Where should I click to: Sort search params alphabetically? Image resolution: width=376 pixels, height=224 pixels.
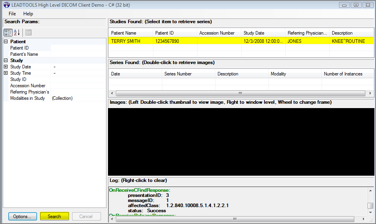coord(17,33)
